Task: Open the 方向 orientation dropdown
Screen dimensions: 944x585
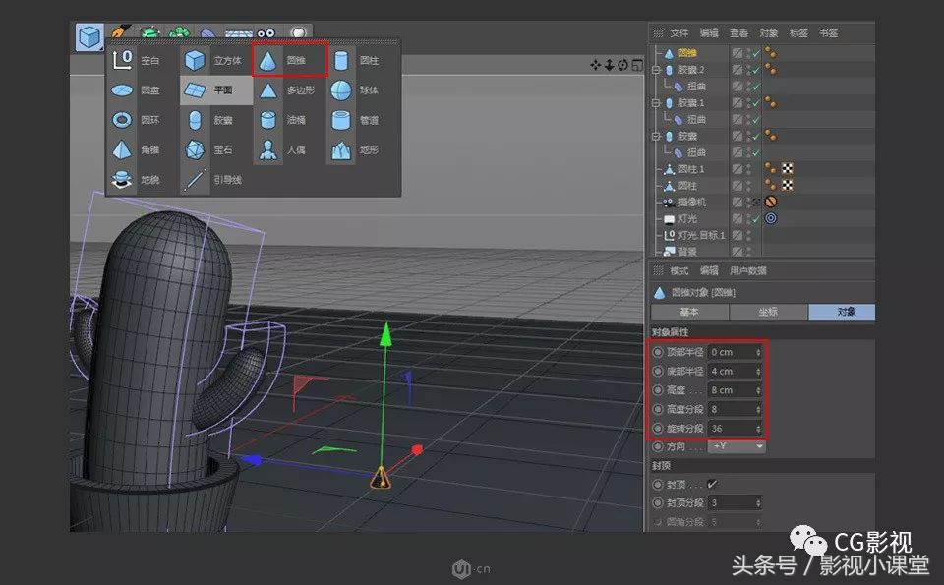Action: click(736, 445)
